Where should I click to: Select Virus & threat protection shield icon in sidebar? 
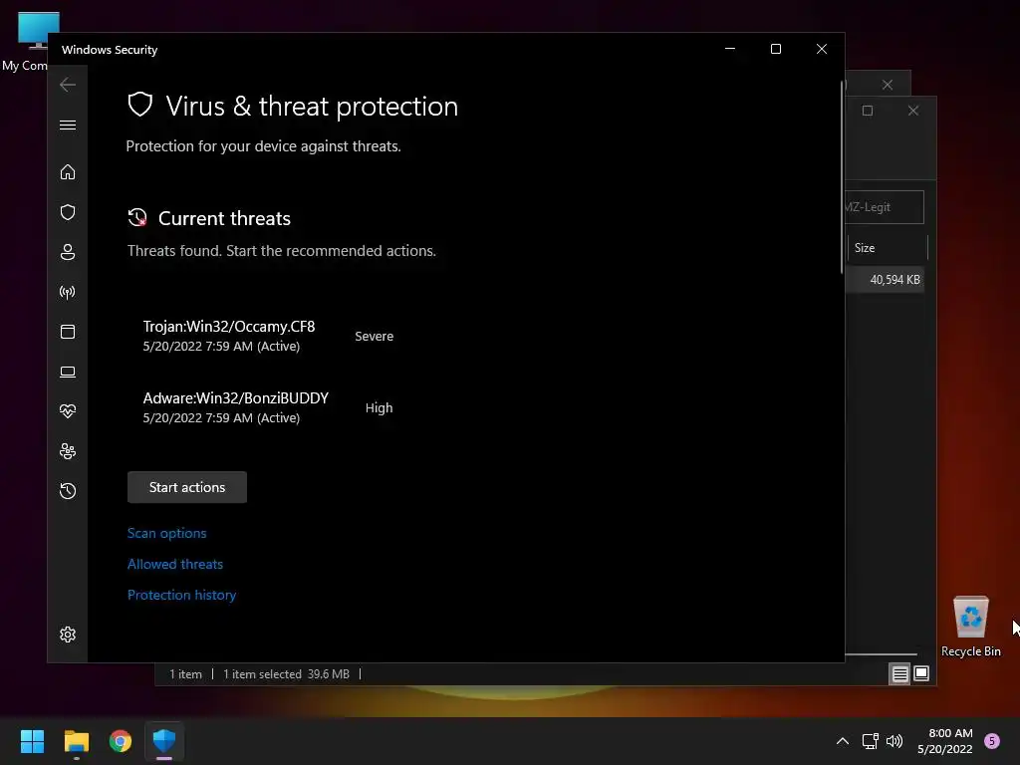pos(68,212)
